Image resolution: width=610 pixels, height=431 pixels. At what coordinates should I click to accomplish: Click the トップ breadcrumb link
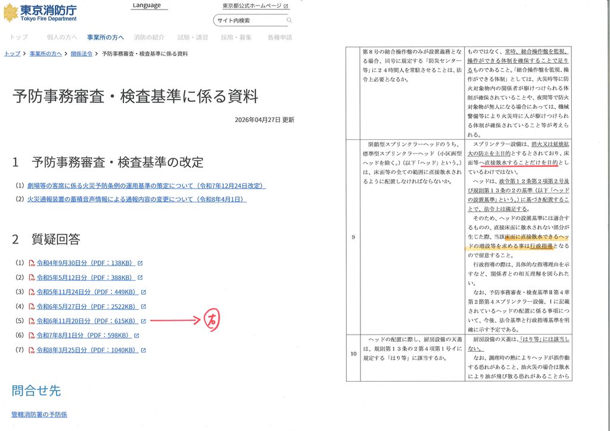coord(12,54)
